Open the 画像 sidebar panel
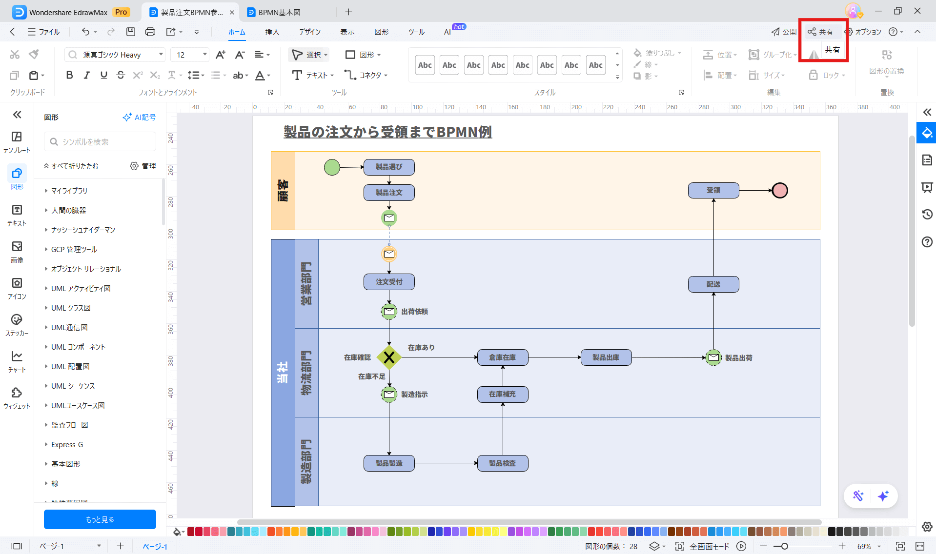This screenshot has height=554, width=936. pos(17,252)
